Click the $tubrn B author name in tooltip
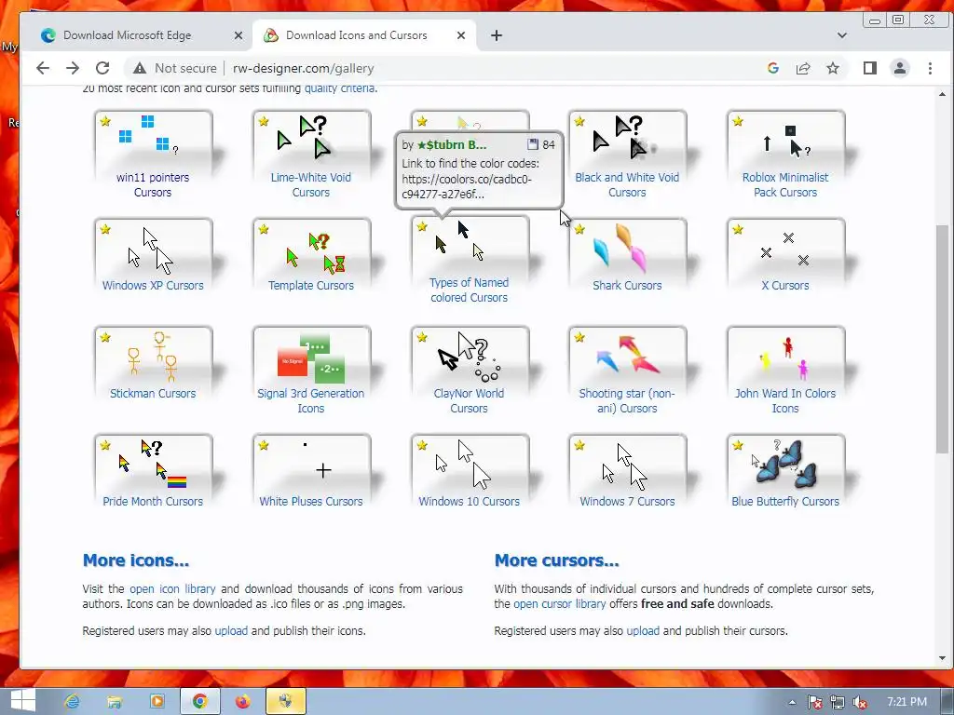Screen dimensions: 954x715 pyautogui.click(x=452, y=144)
